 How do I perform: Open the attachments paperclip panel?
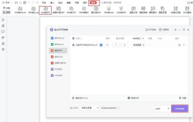coord(3,38)
